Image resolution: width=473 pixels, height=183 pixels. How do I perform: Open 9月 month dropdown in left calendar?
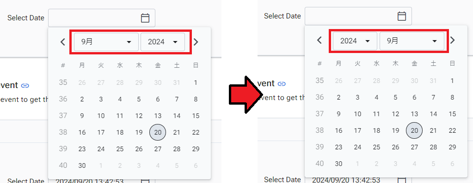106,42
